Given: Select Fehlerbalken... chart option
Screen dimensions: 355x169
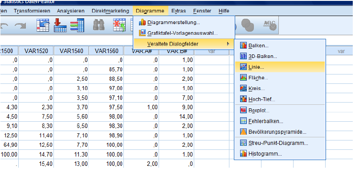Looking at the screenshot, I should tap(280, 121).
